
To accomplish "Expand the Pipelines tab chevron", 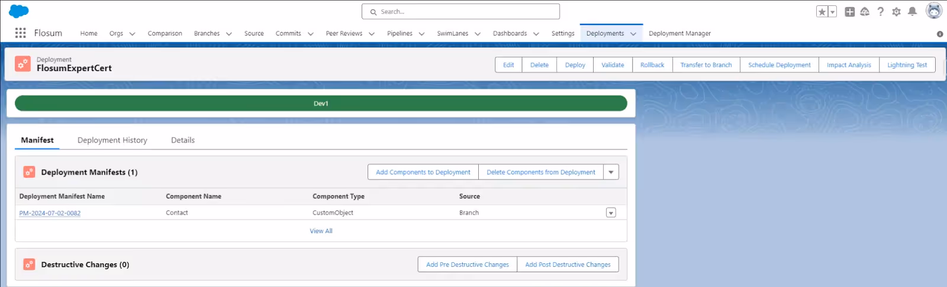I will point(421,34).
